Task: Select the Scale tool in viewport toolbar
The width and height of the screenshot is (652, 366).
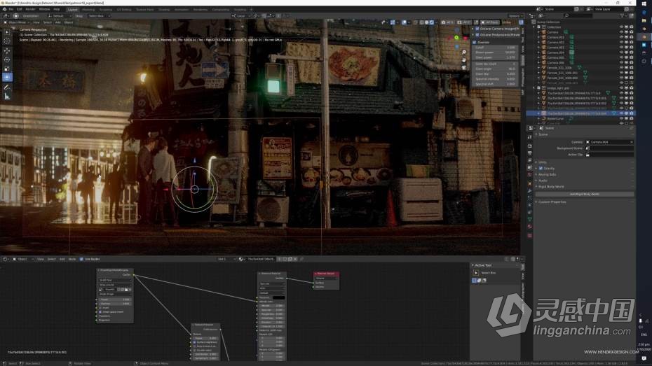Action: 7,69
